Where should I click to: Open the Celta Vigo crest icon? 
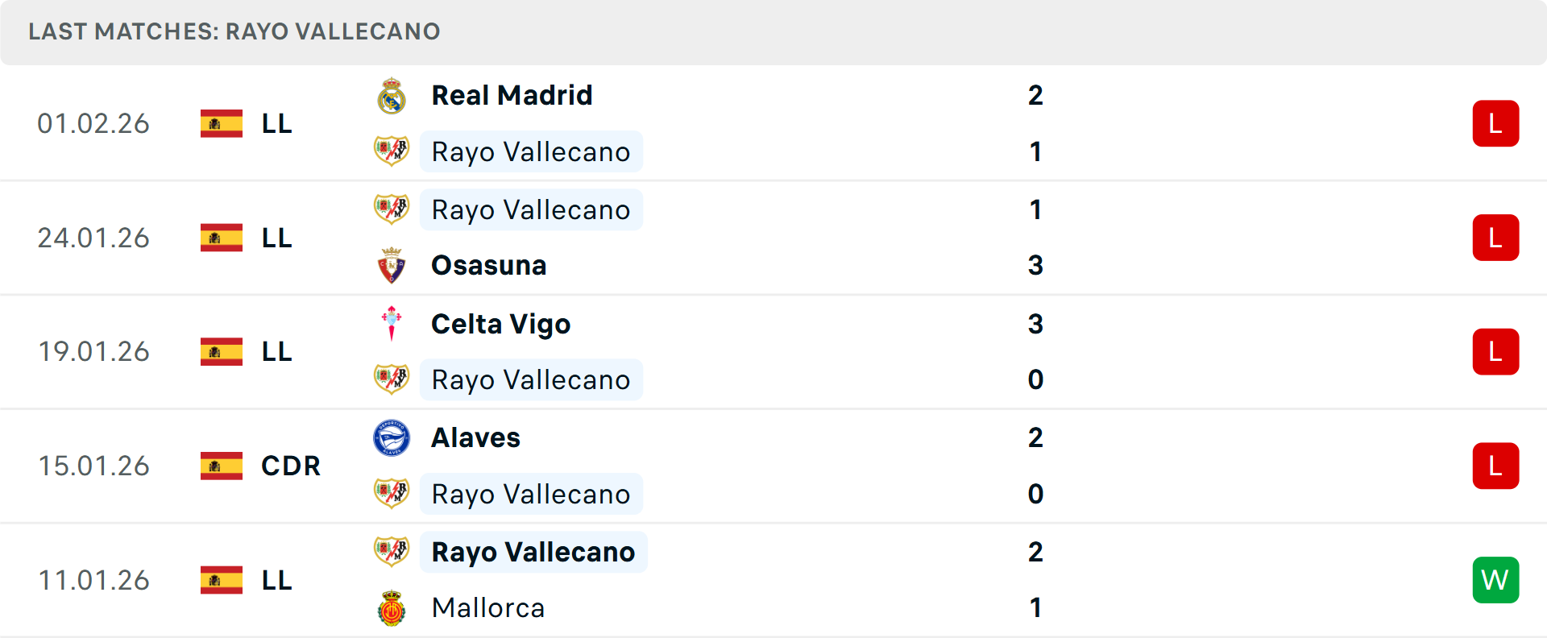(x=392, y=324)
